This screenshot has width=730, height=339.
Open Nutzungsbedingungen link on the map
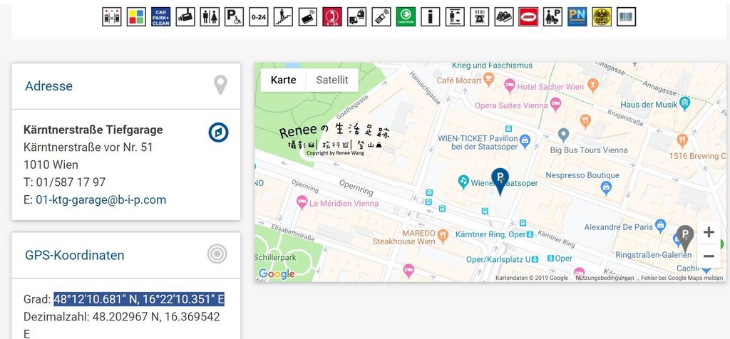click(605, 278)
